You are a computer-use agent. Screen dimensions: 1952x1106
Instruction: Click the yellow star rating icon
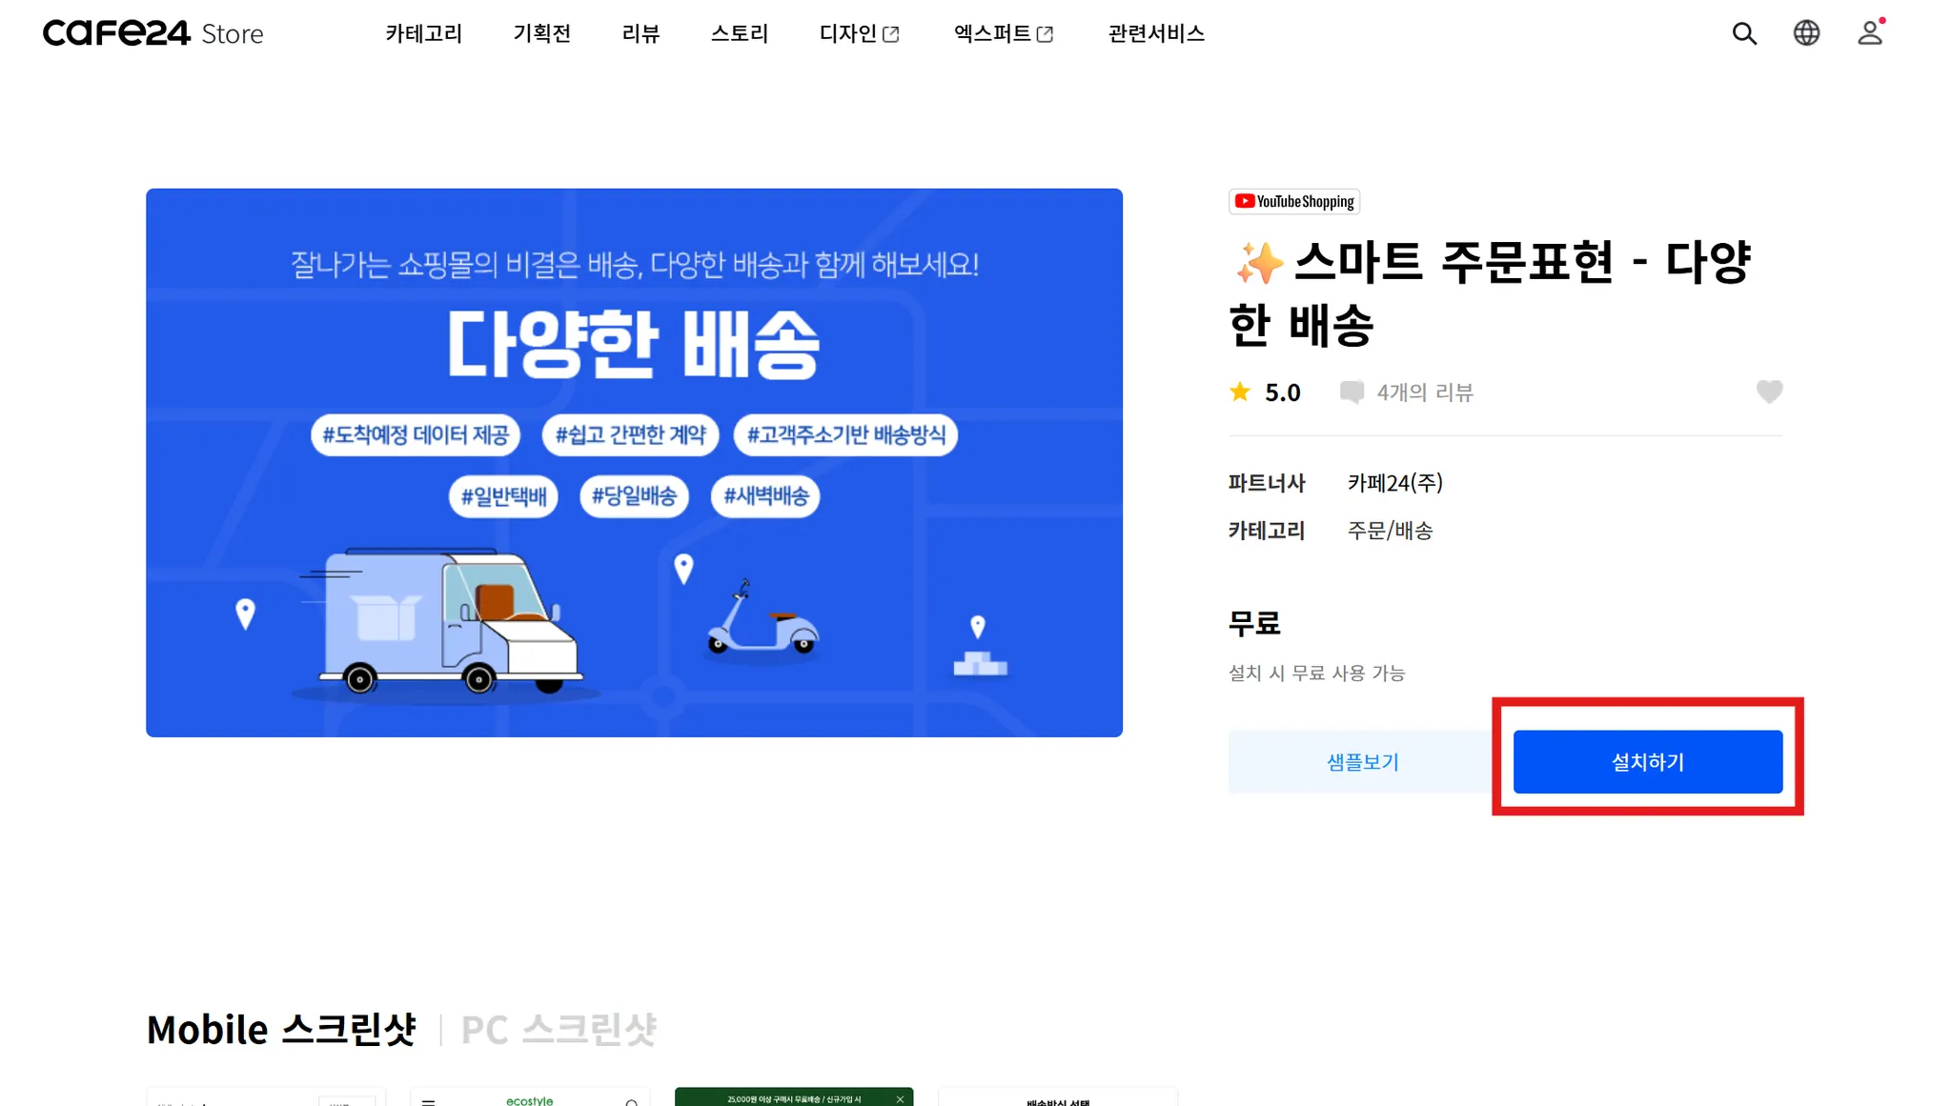tap(1239, 392)
